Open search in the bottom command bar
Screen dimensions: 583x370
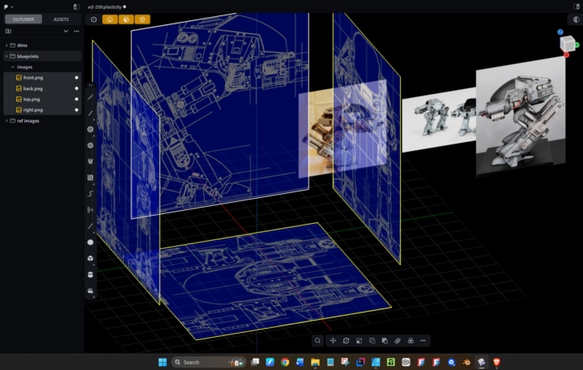point(317,341)
